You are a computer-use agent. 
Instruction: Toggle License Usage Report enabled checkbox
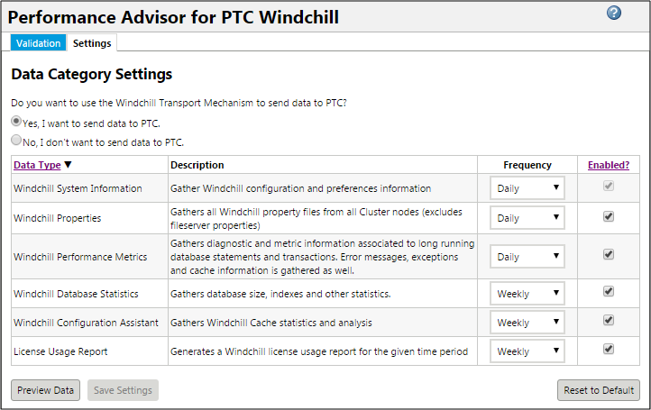[x=609, y=349]
